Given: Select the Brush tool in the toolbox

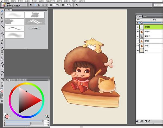Looking at the screenshot, I should pos(2,11).
